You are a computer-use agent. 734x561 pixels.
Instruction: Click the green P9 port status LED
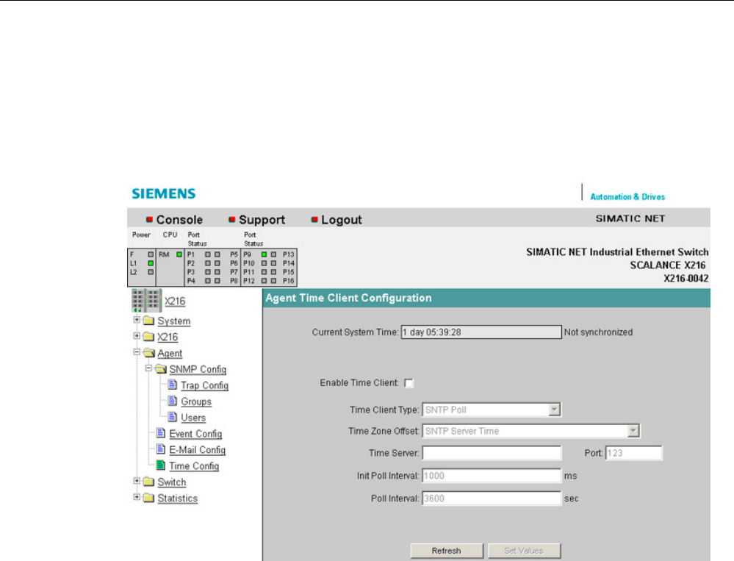pos(264,254)
